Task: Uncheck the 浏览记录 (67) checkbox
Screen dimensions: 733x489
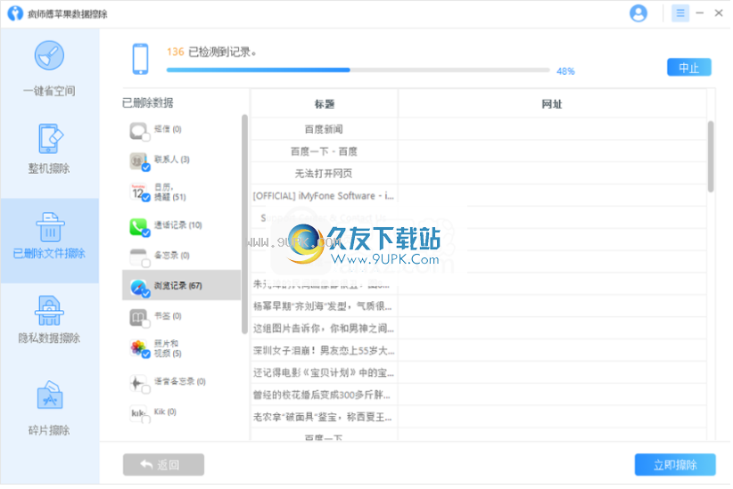Action: point(146,294)
